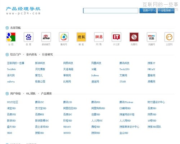Viewport: 180px width, 144px height.
Task: Go to the 财付通设计中心 link
Action: click(x=156, y=102)
